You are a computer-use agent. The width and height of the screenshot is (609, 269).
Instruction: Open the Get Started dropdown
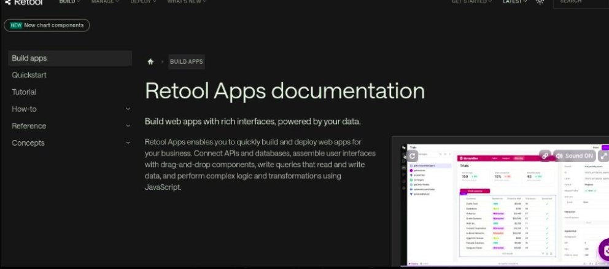click(x=471, y=2)
